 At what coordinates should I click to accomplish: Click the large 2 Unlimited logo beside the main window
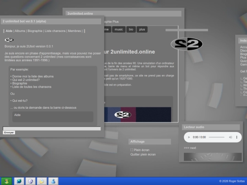[187, 44]
